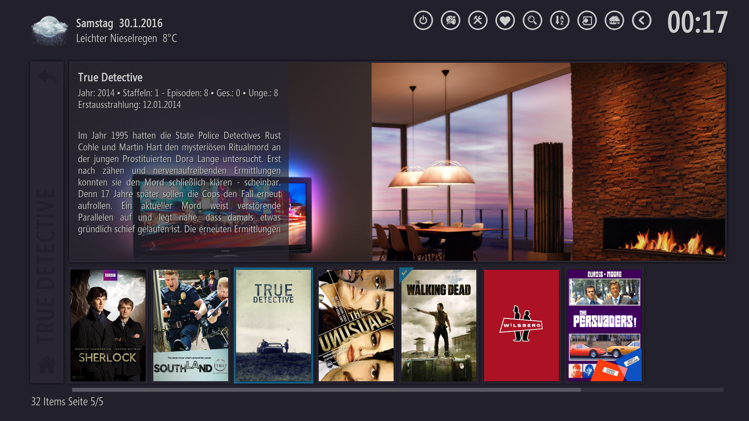Go back using the chevron-left icon
749x421 pixels.
(x=642, y=20)
